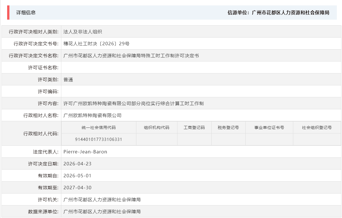Click the 数据来源单位 value 广州市花都区人力资源和社会保障局
Viewport: 342px width, 218px height.
click(x=102, y=212)
